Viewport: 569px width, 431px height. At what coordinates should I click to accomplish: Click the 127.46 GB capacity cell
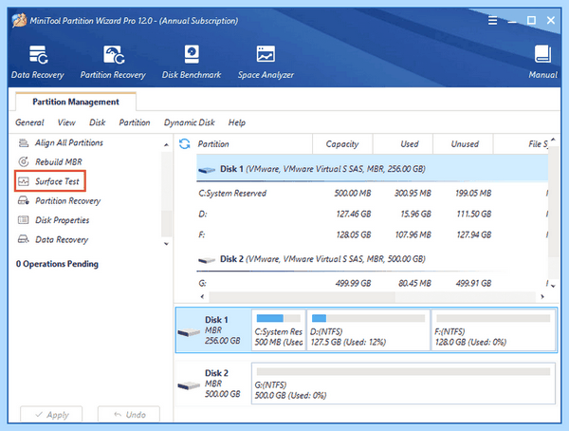(354, 214)
